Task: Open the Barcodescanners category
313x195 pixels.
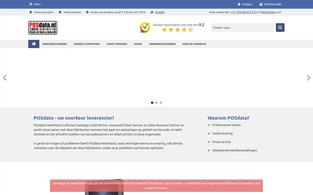Action: coord(55,44)
